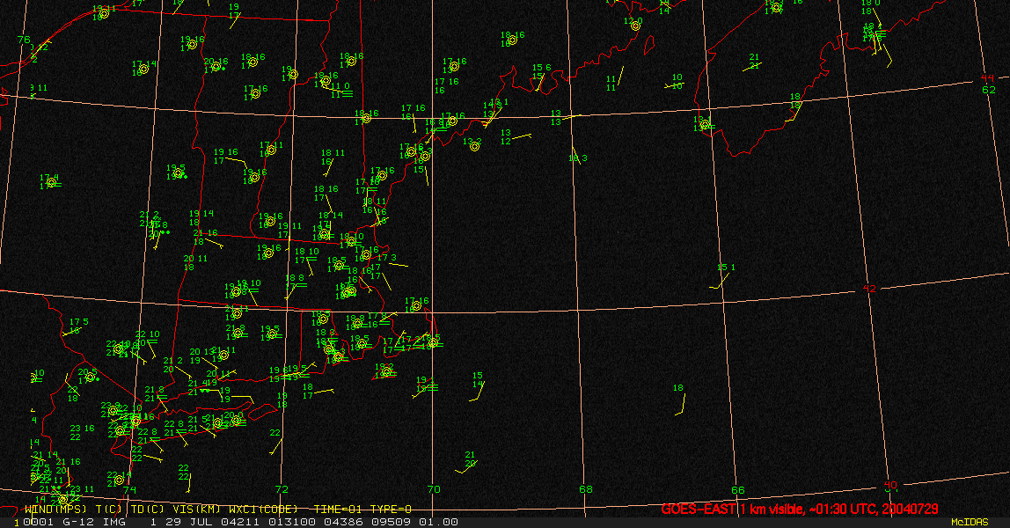Click the WXCI(CODE) legend entry

click(x=263, y=510)
